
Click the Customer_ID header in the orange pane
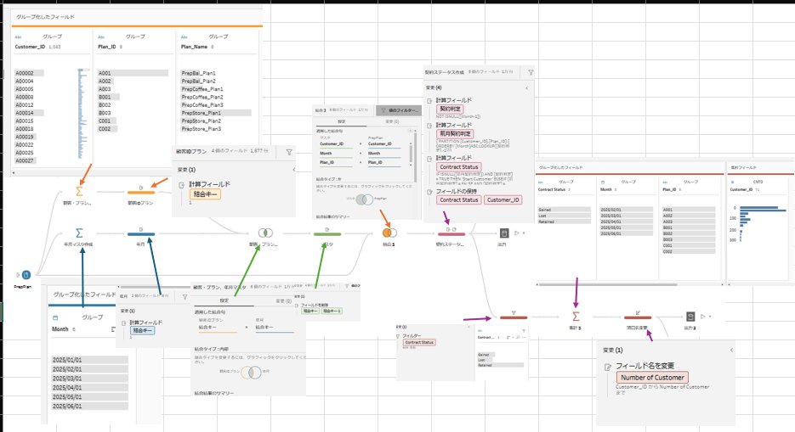tap(30, 47)
